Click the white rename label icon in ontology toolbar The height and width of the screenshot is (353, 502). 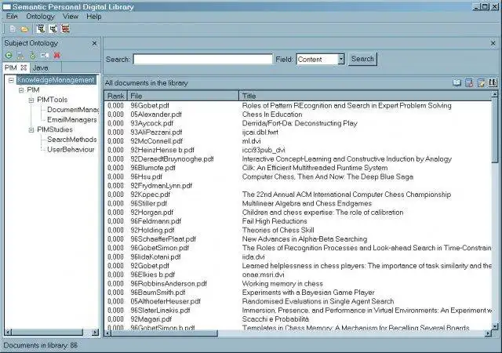[45, 56]
